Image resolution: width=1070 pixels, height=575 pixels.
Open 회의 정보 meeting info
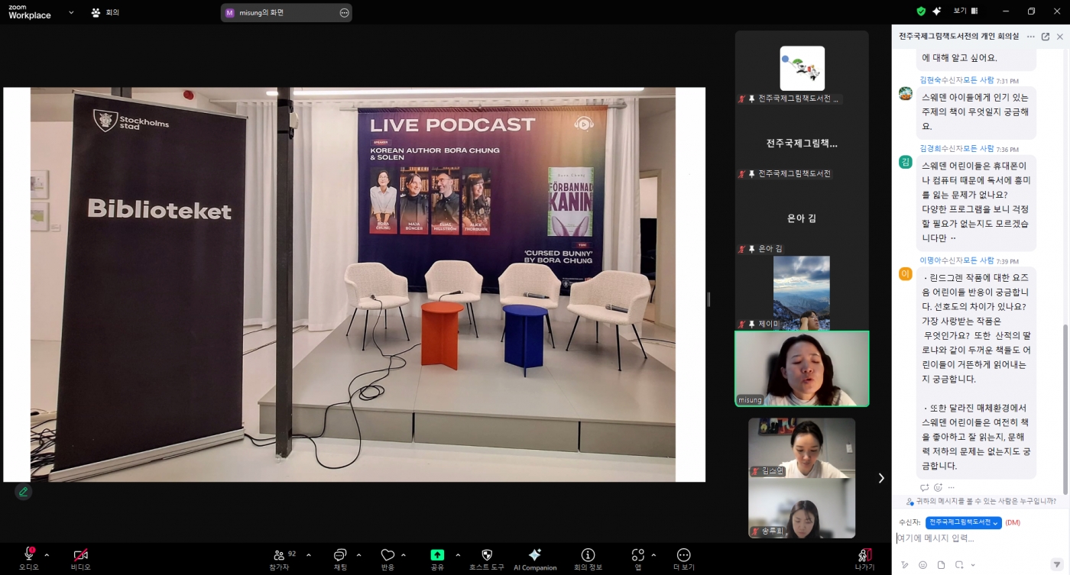588,558
